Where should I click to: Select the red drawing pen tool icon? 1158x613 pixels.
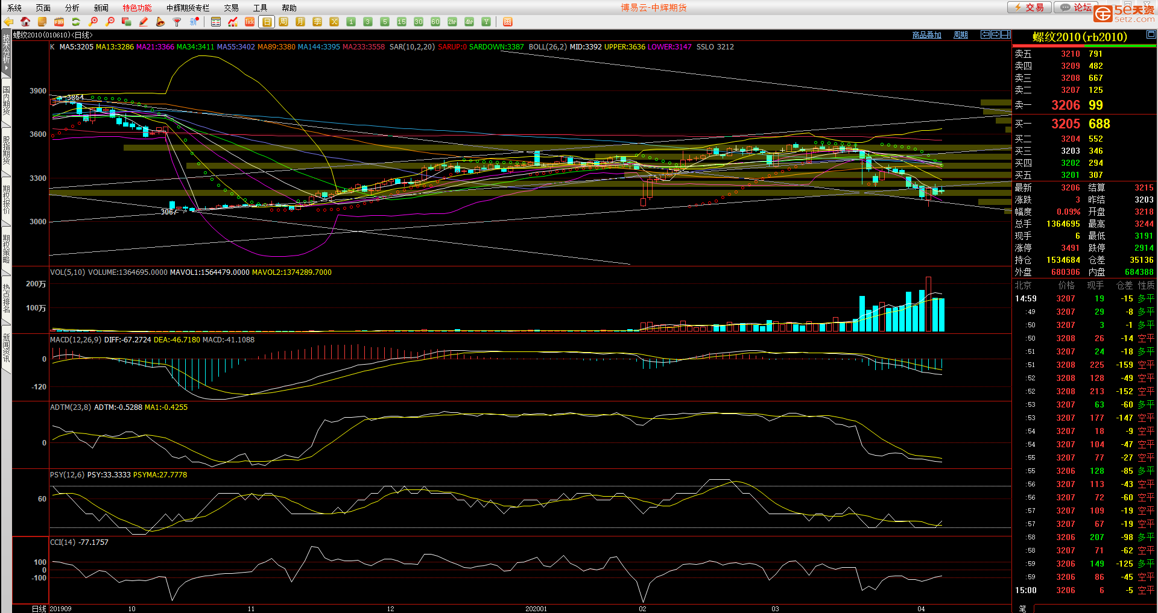tap(144, 22)
